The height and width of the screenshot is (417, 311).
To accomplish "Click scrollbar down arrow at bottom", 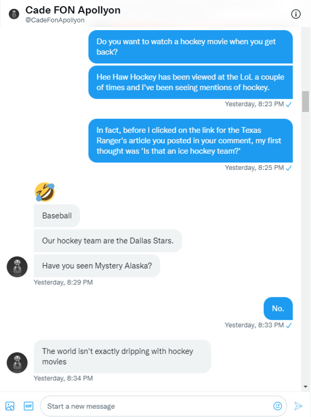I will [x=305, y=386].
